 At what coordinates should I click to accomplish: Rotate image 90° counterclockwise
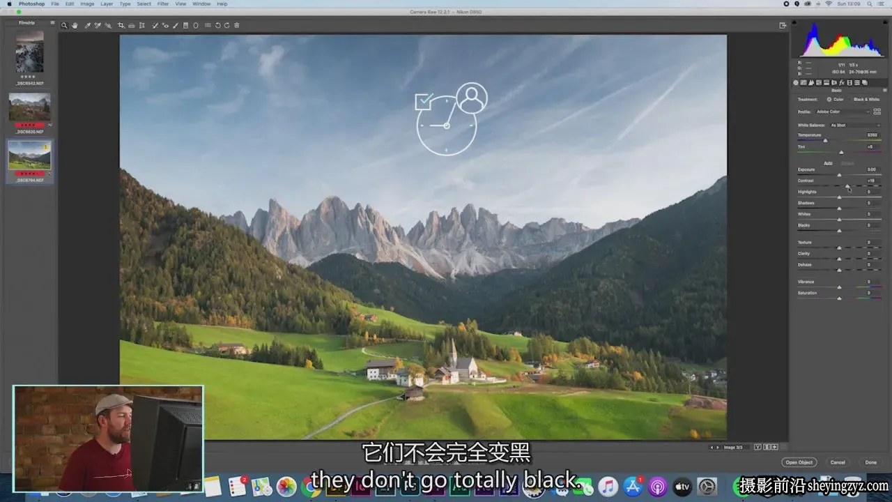217,25
